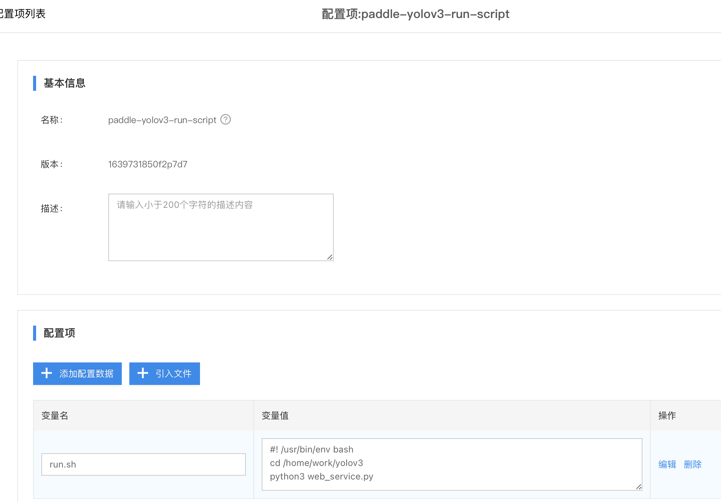Focus the 描述 description textarea
This screenshot has width=721, height=502.
coord(221,227)
